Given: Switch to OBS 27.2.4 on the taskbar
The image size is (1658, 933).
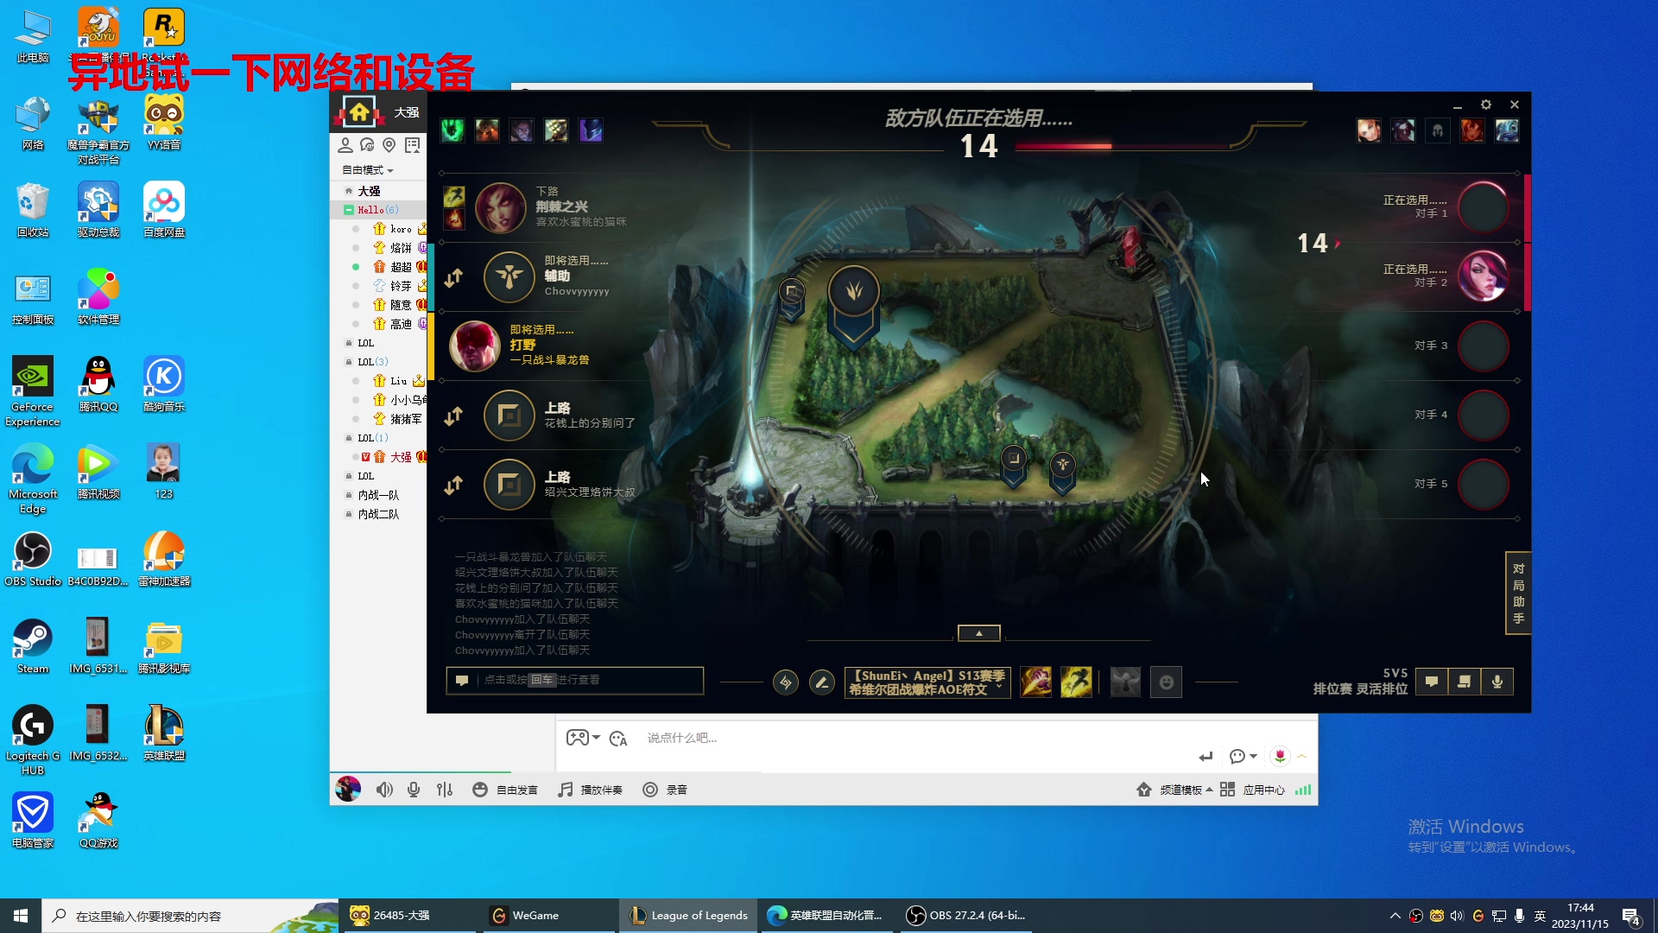Looking at the screenshot, I should 965,916.
